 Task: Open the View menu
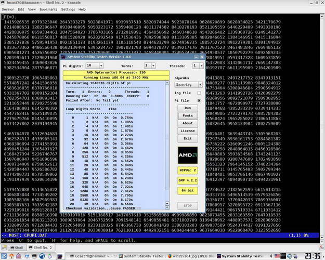(32, 9)
